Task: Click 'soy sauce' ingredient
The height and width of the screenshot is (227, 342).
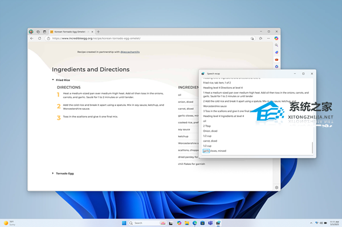Action: [x=184, y=130]
